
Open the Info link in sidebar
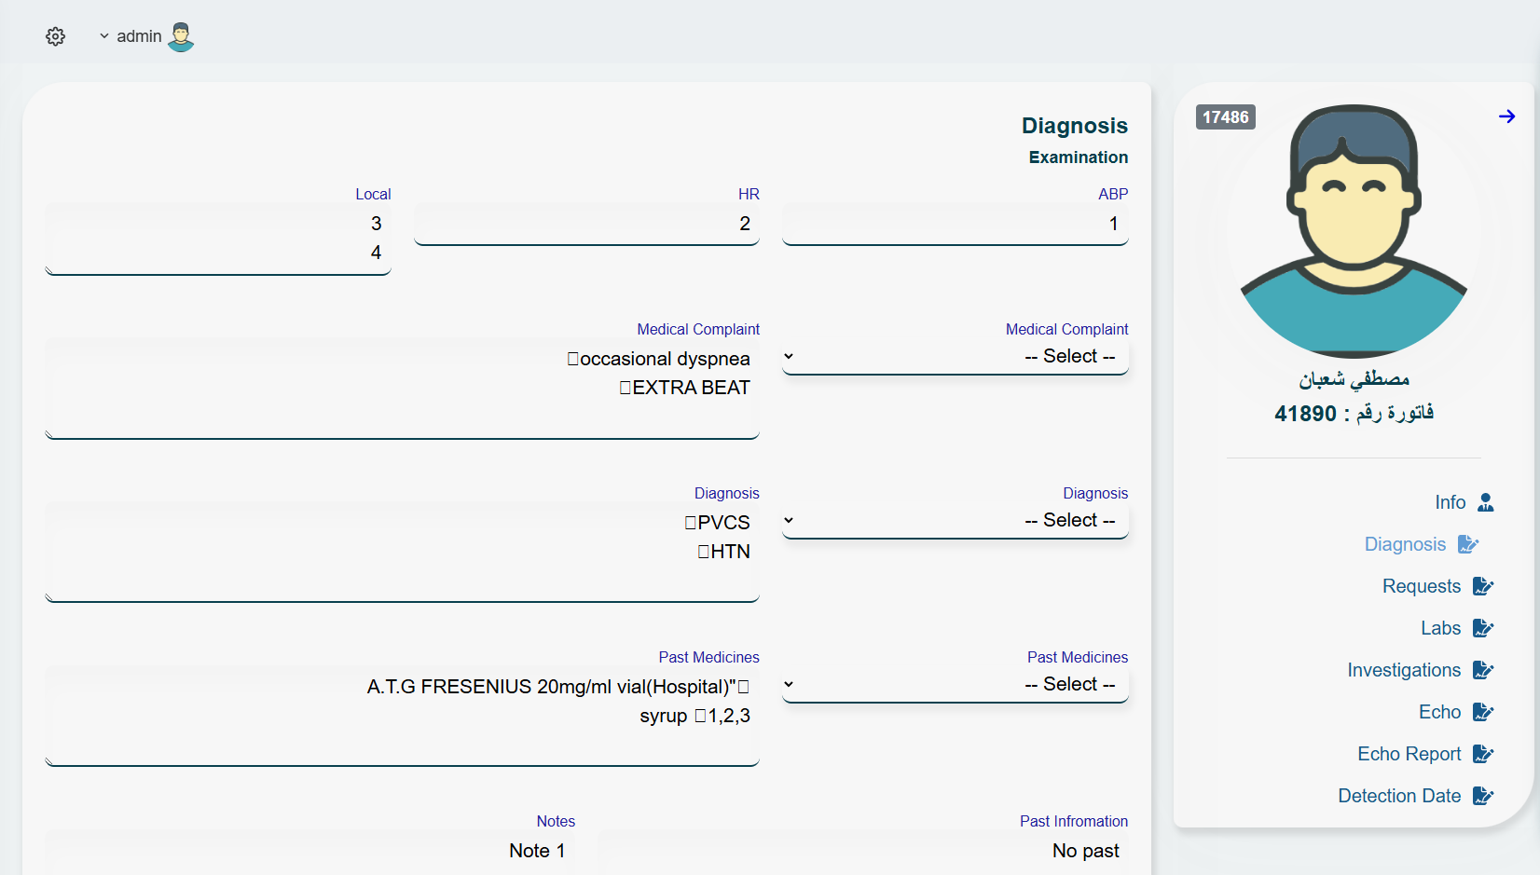[x=1450, y=502]
